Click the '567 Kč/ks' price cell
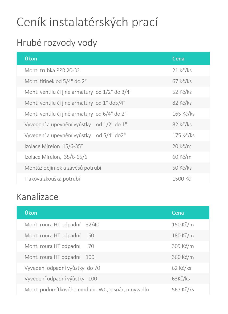 tap(183, 289)
